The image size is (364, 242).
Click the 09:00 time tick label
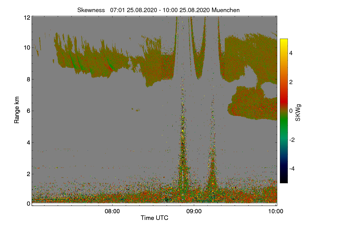[194, 211]
